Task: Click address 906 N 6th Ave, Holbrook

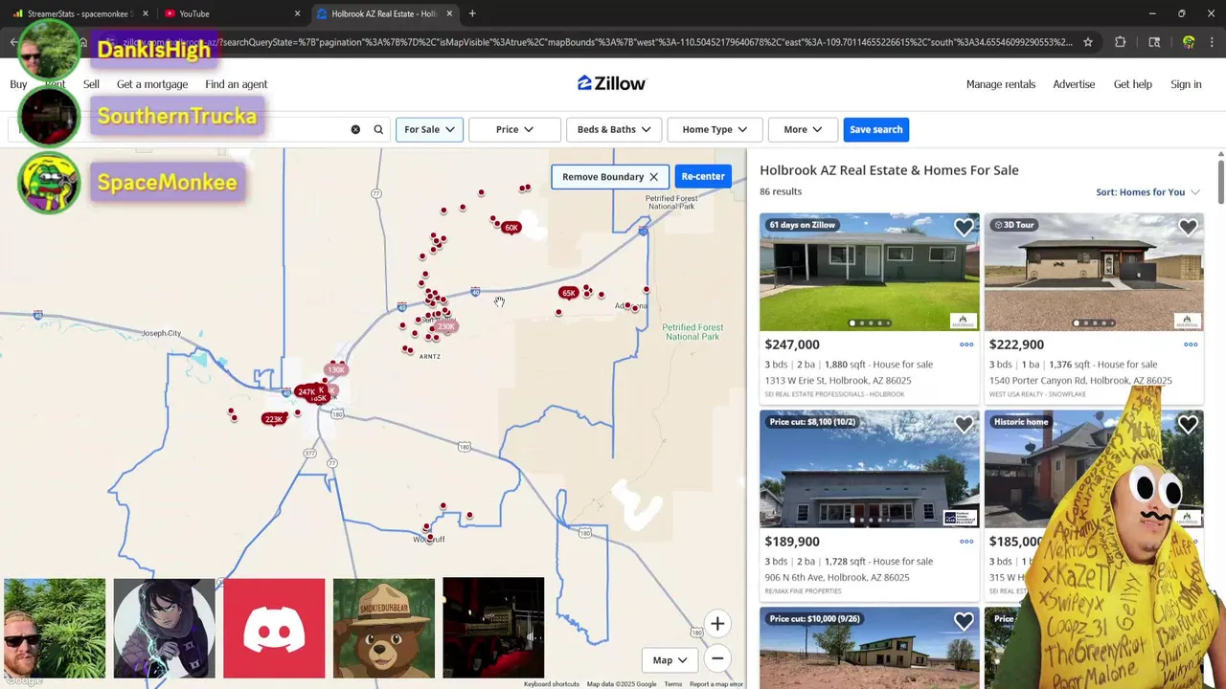Action: 837,577
